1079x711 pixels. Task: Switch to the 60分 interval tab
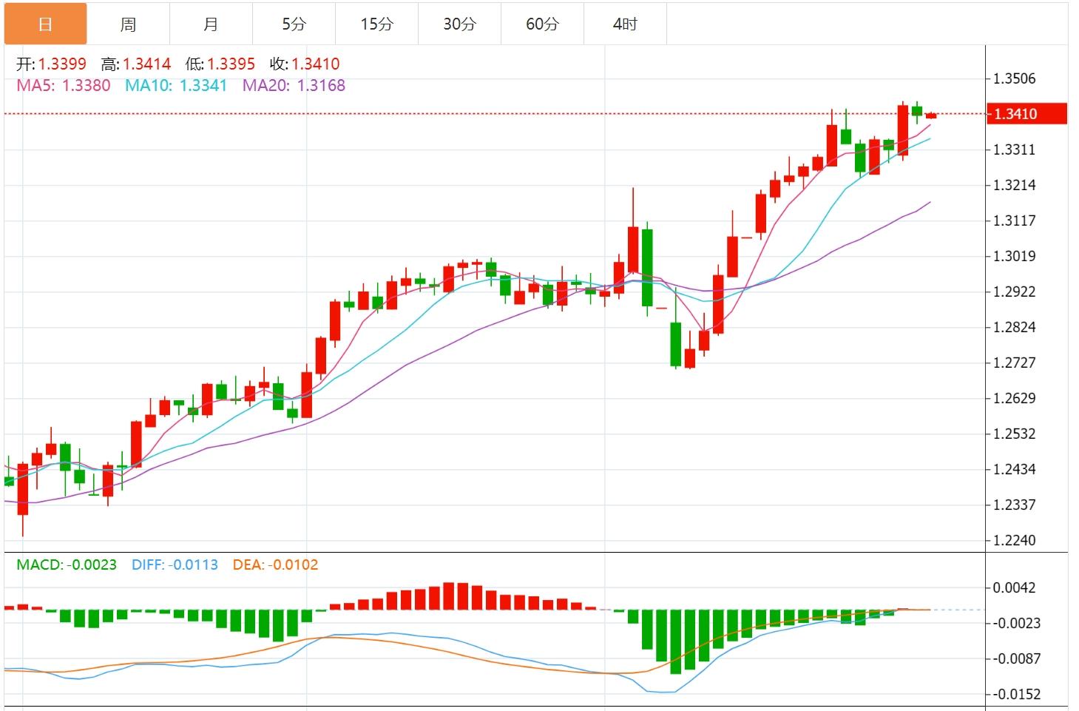coord(542,24)
